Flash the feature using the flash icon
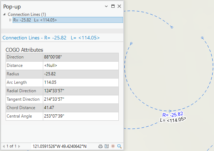The height and width of the screenshot is (151, 214). click(113, 146)
